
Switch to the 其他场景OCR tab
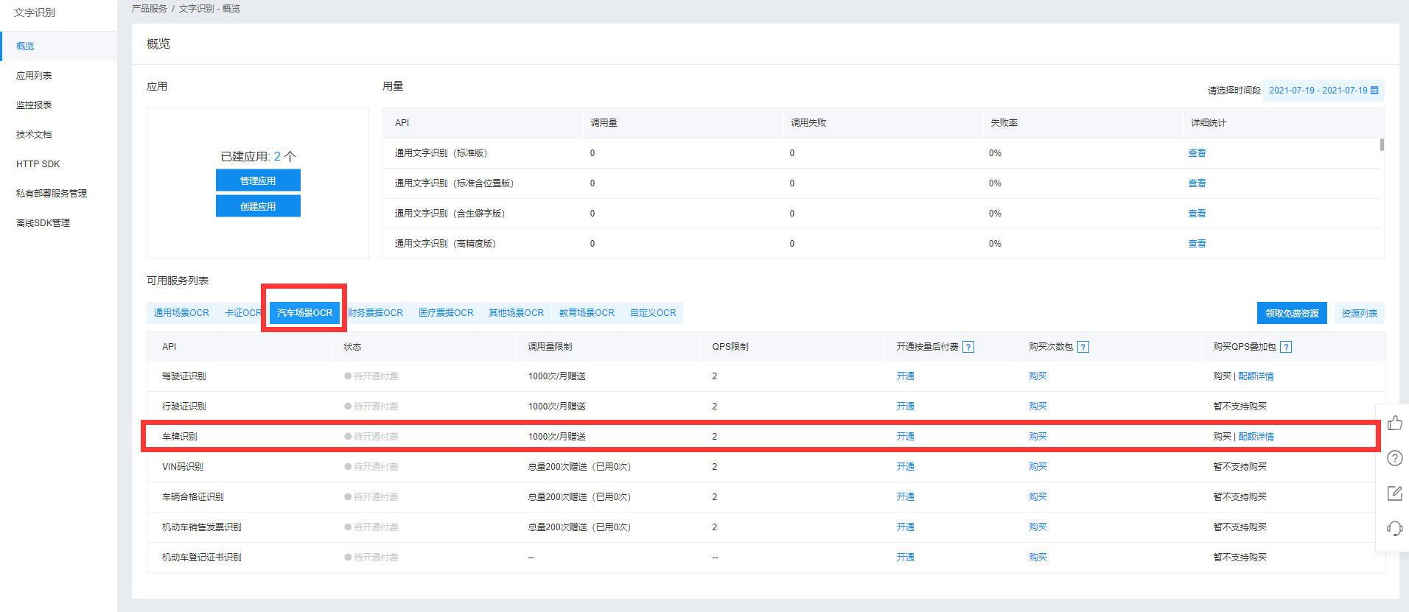tap(516, 313)
